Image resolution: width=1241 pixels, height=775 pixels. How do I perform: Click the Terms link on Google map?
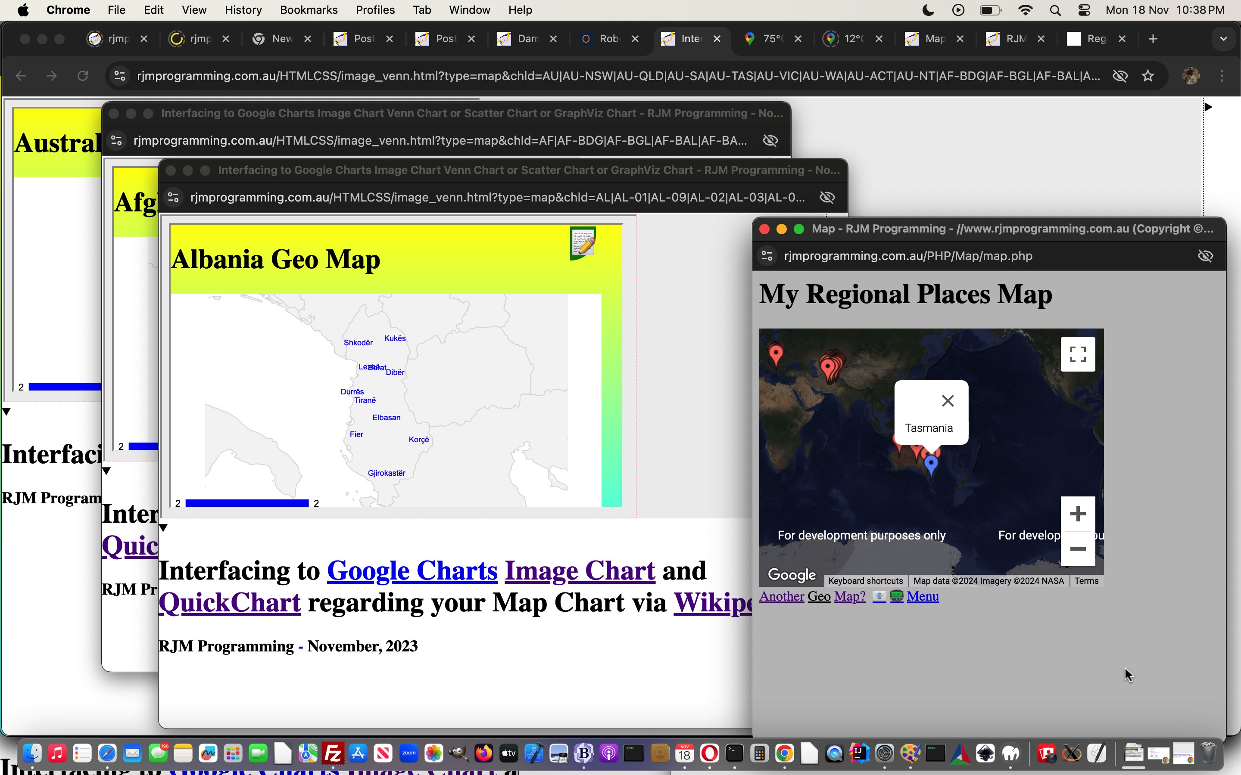click(1086, 581)
